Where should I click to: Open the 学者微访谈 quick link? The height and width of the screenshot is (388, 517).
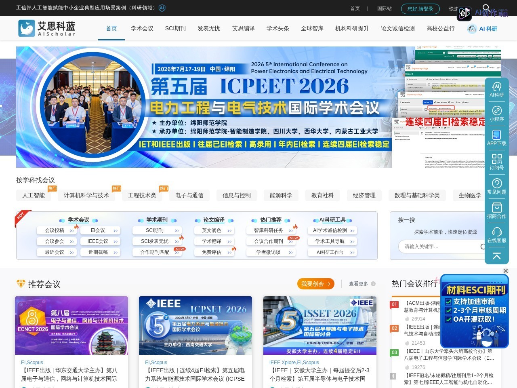(271, 252)
